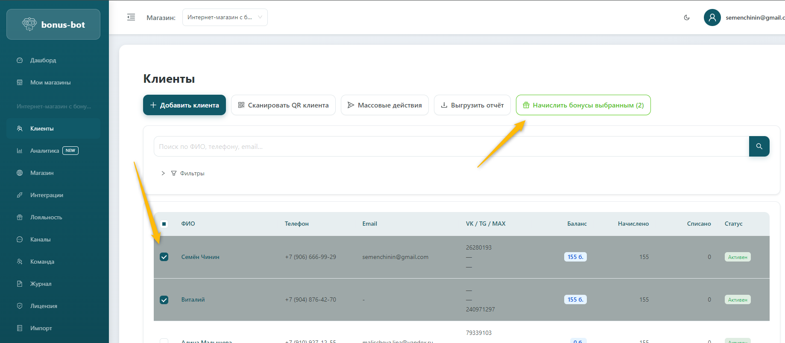Click the sidebar collapse menu icon

coord(131,17)
